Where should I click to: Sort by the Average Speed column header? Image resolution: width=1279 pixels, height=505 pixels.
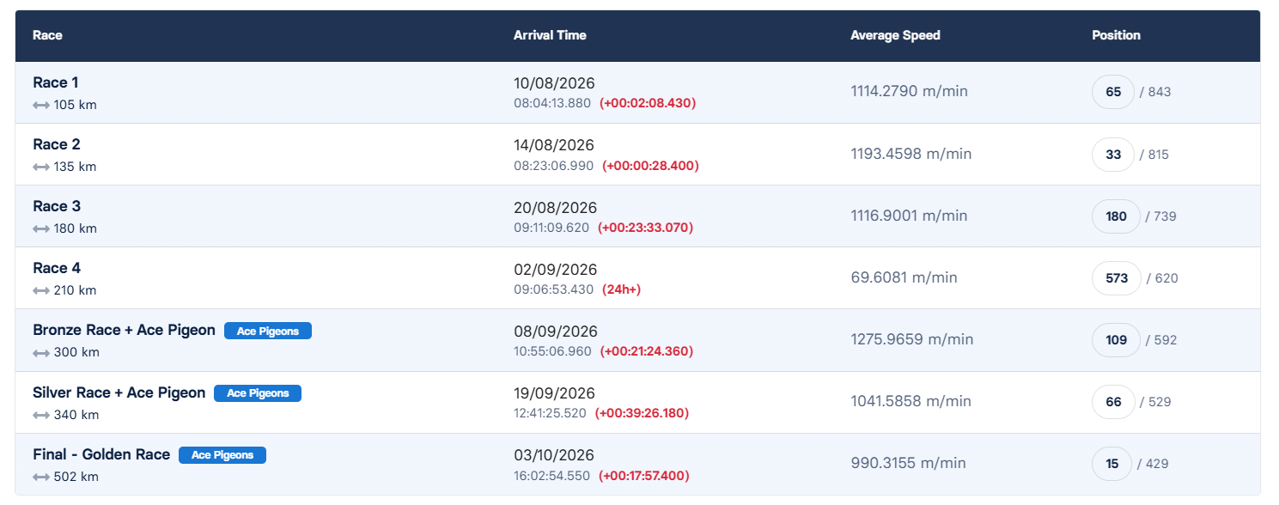coord(895,35)
